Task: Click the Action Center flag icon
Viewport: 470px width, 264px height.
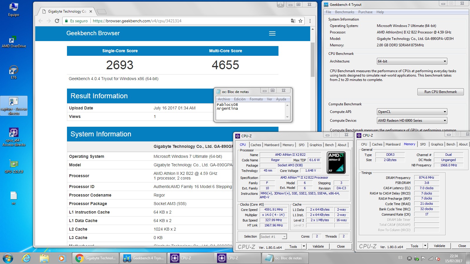Action: click(x=423, y=258)
